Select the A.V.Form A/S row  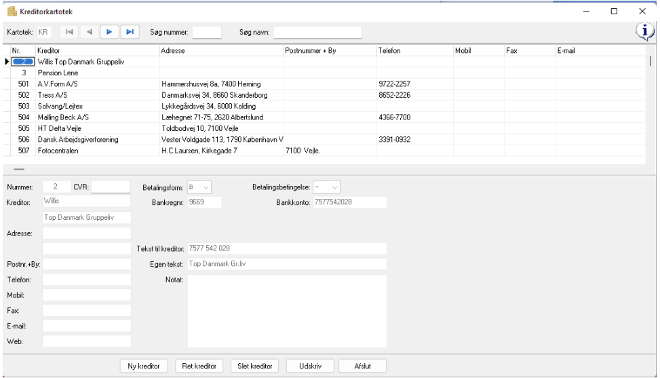pos(324,83)
